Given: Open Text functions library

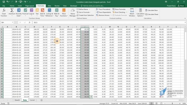Looking at the screenshot, I should [x=37, y=12].
